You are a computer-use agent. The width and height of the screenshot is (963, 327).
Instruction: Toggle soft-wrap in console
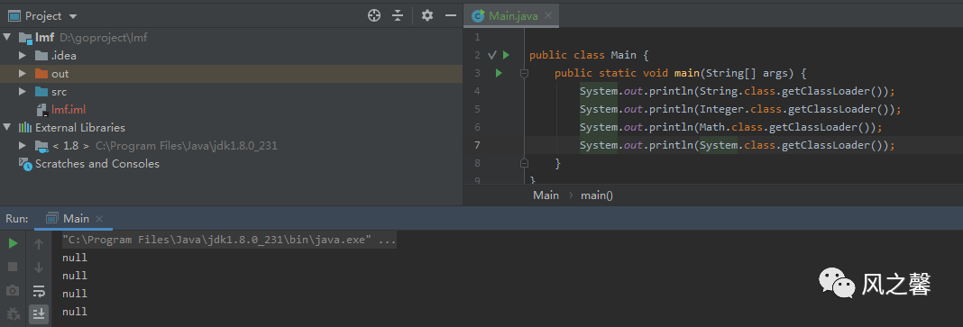[x=39, y=290]
